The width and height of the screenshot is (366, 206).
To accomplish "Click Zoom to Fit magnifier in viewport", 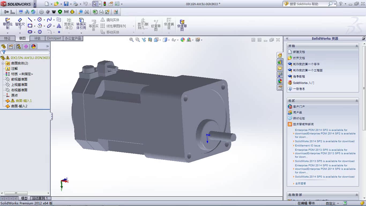I will tap(131, 40).
